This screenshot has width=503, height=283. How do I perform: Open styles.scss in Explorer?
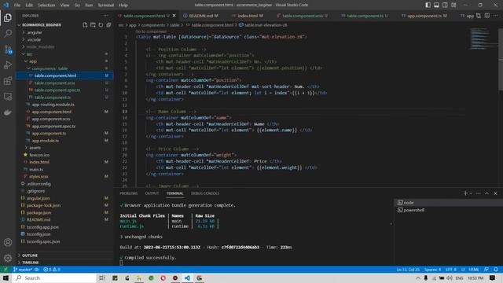(64, 176)
